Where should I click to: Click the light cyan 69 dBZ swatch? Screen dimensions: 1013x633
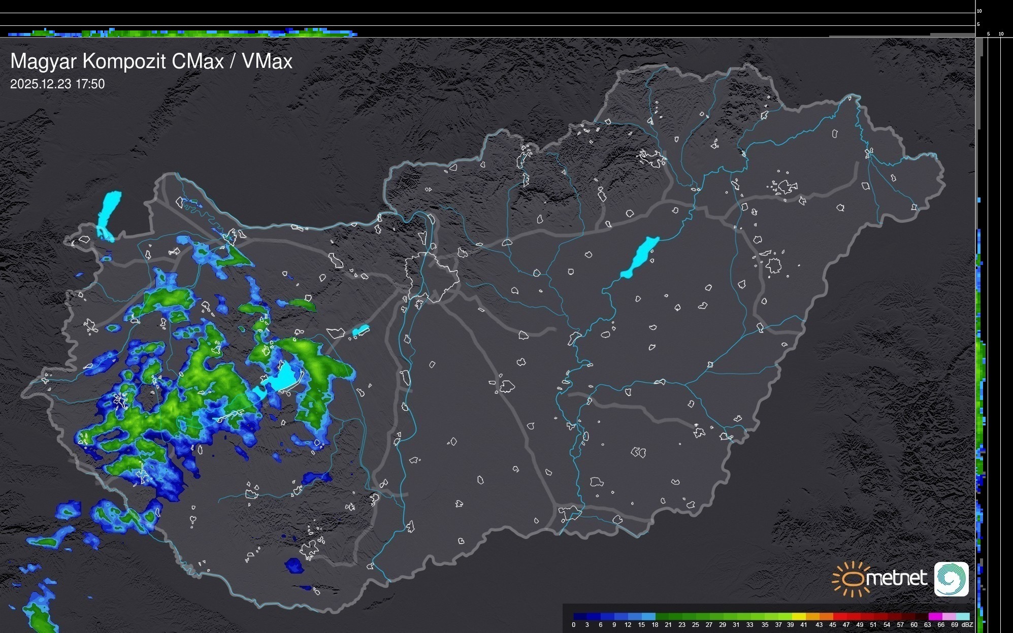[962, 616]
